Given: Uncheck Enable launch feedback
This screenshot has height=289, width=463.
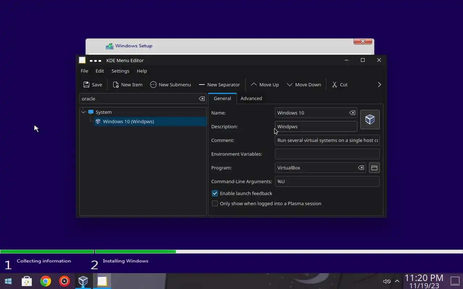Looking at the screenshot, I should click(x=215, y=193).
